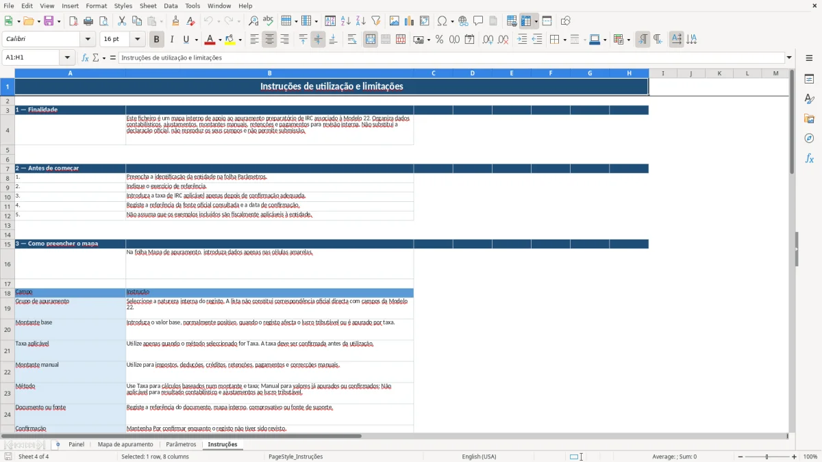Select row 16 header
The image size is (822, 462).
(x=8, y=264)
